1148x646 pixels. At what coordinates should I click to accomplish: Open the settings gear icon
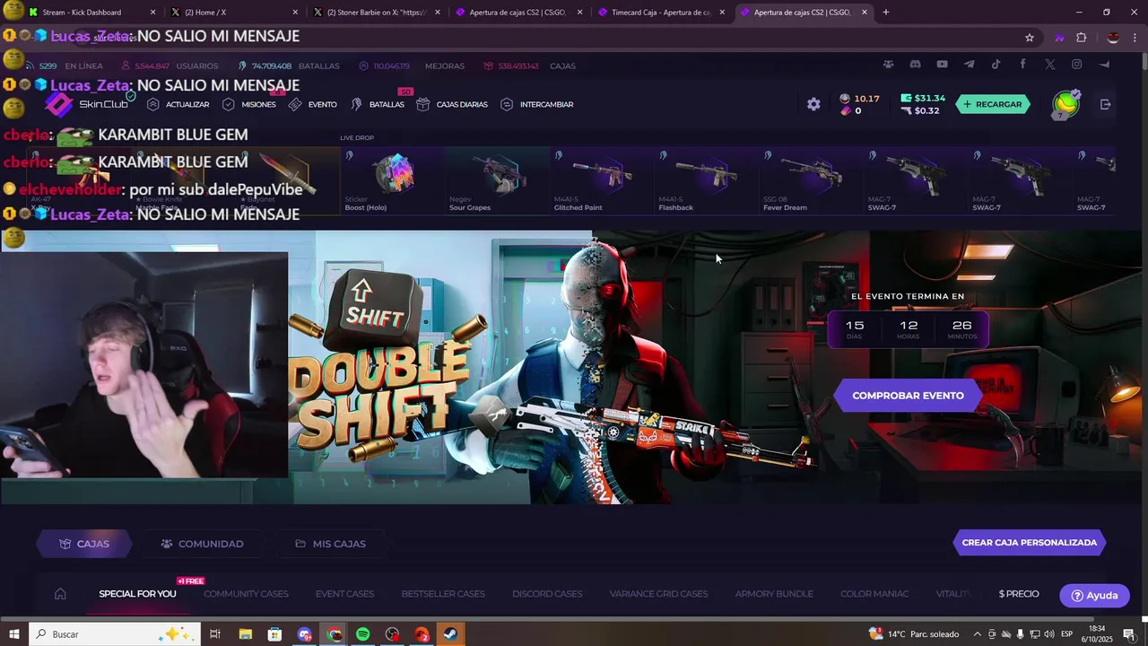(x=813, y=104)
